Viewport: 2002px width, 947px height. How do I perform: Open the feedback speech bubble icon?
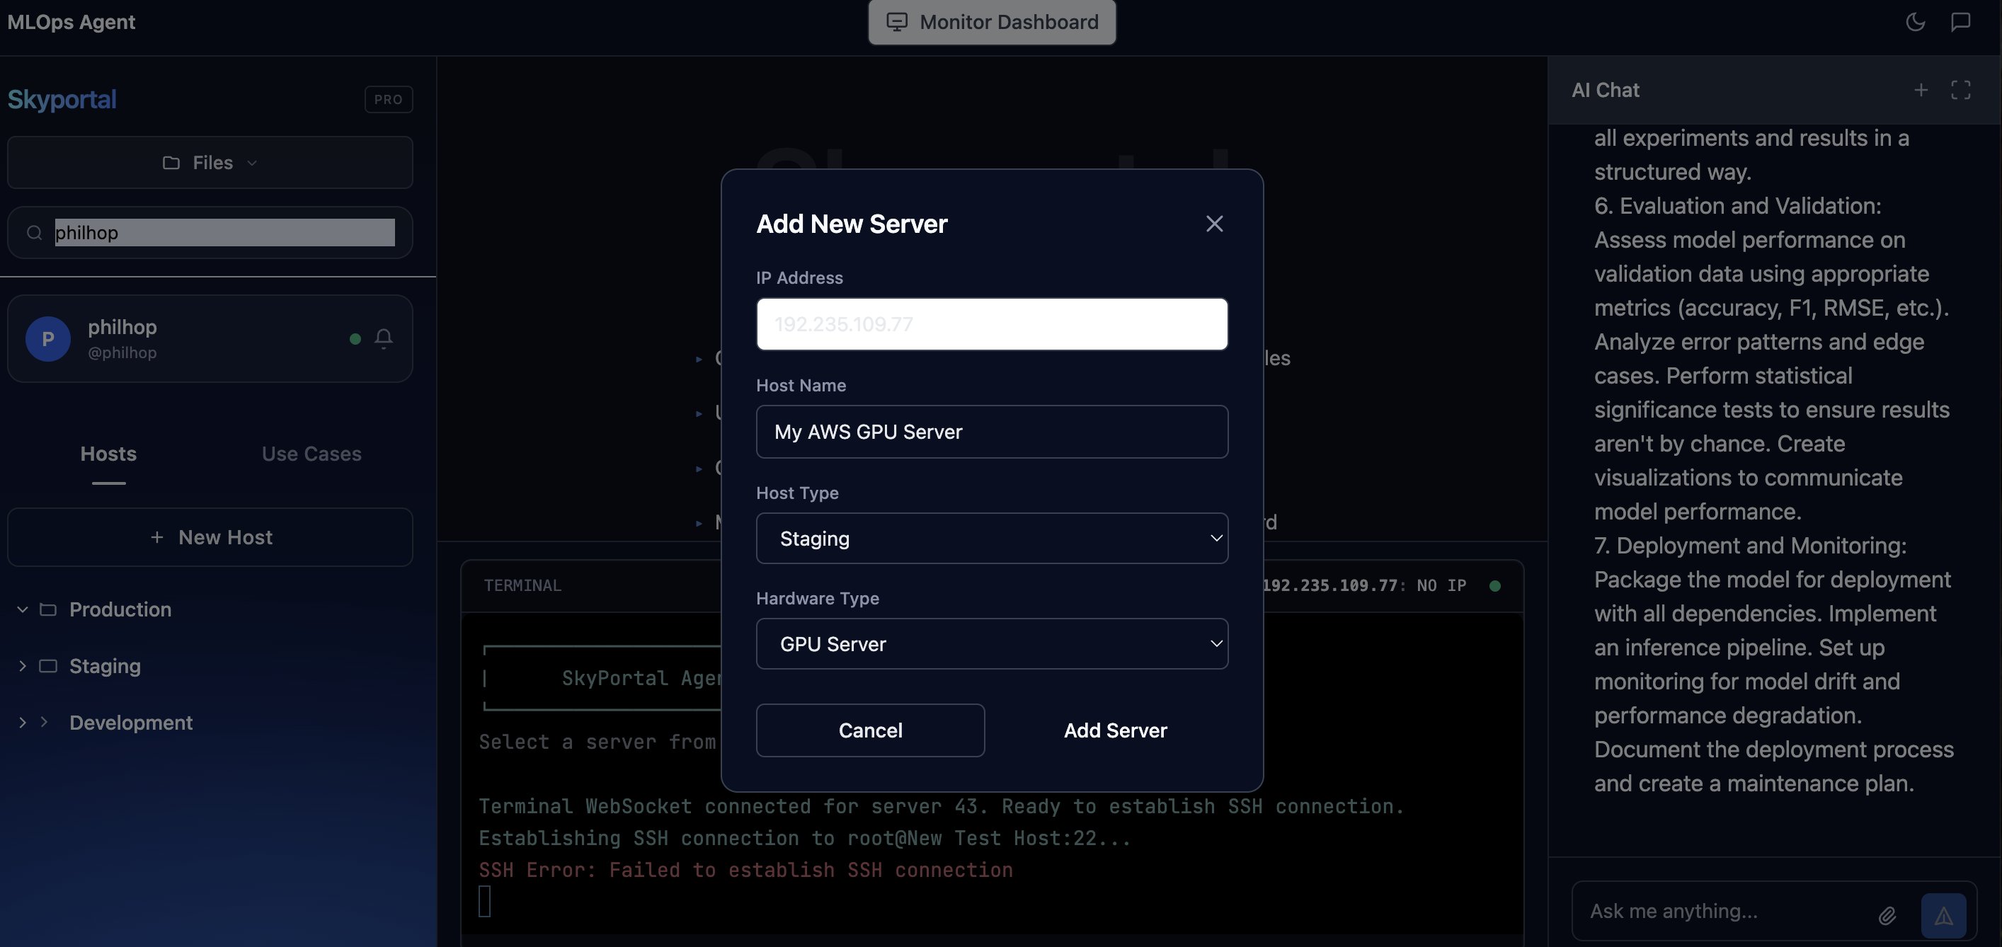point(1960,22)
